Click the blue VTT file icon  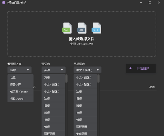click(96, 28)
